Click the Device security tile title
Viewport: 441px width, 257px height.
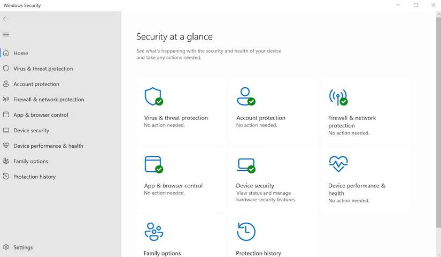click(x=255, y=186)
